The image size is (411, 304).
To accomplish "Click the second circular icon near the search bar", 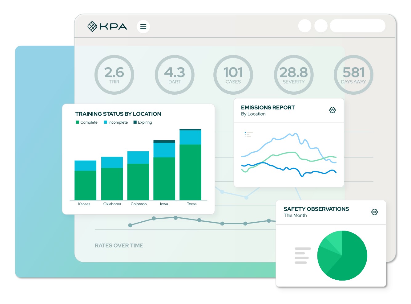I will tap(321, 26).
